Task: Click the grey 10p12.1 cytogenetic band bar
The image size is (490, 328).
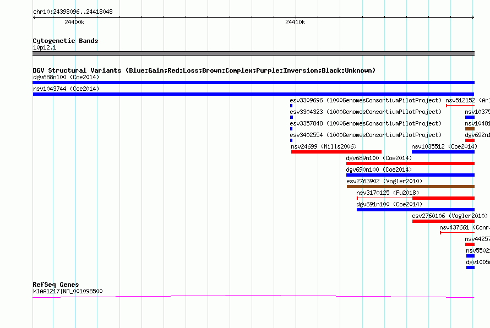Action: [x=253, y=53]
